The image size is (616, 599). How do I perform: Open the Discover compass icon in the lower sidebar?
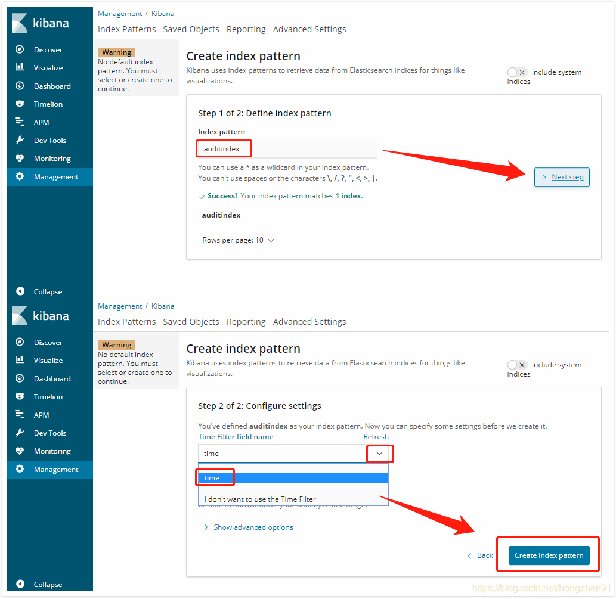20,342
